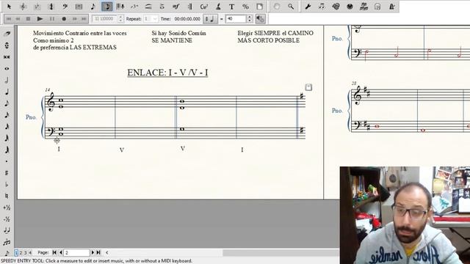
Task: Go to the next page button
Action: click(93, 252)
